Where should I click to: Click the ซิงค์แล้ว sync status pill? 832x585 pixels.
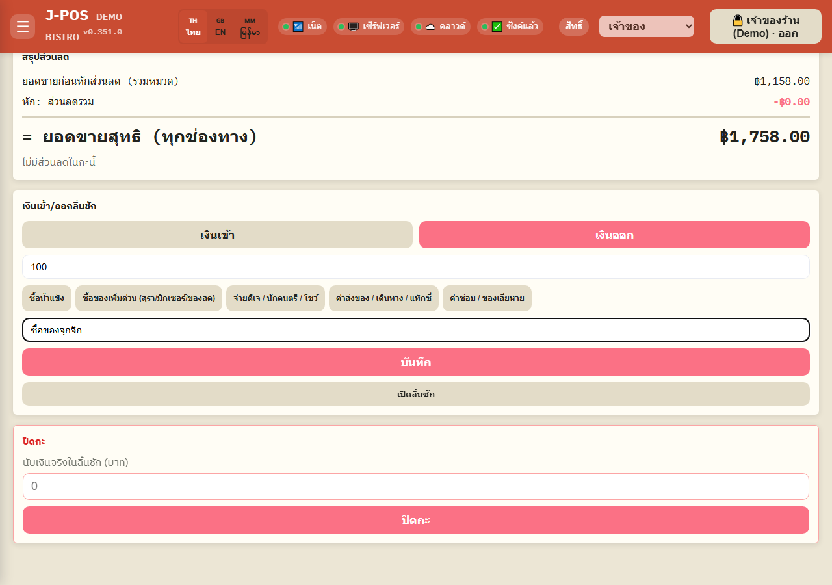point(510,27)
